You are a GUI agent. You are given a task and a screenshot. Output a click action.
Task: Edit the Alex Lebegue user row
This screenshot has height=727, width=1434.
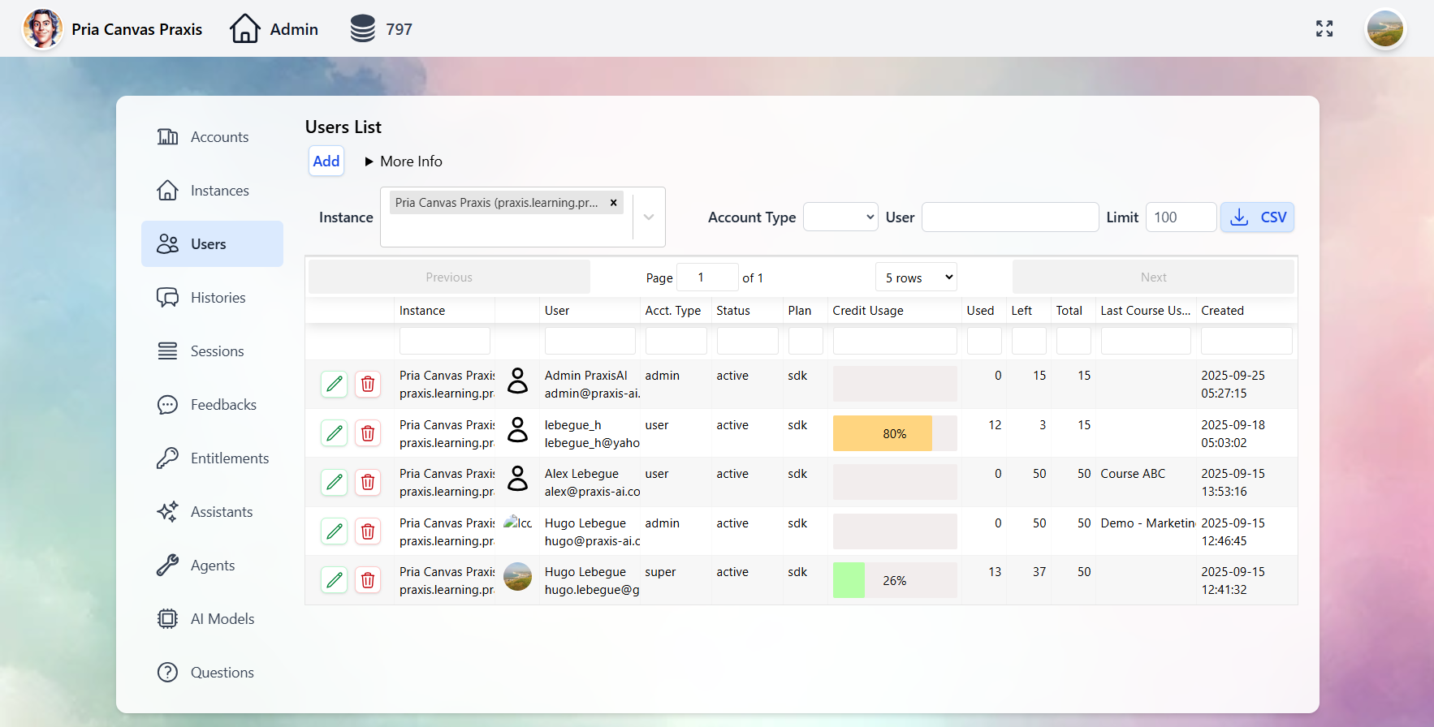tap(335, 482)
